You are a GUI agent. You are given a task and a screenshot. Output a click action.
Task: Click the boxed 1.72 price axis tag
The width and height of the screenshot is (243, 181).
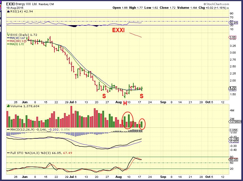233,88
